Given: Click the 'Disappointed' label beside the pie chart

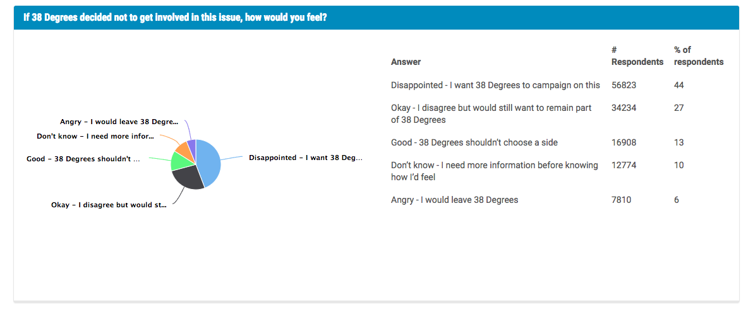Looking at the screenshot, I should 305,158.
